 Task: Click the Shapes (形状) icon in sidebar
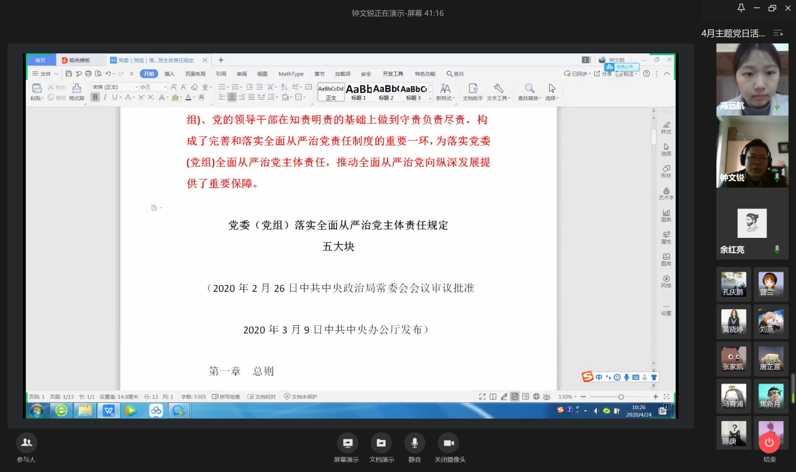click(666, 169)
